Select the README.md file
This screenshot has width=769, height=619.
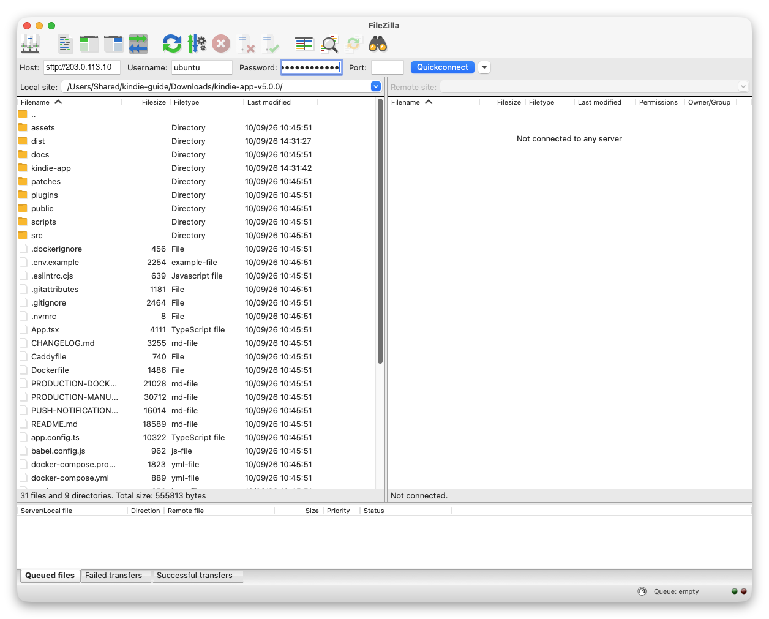[x=196, y=424]
